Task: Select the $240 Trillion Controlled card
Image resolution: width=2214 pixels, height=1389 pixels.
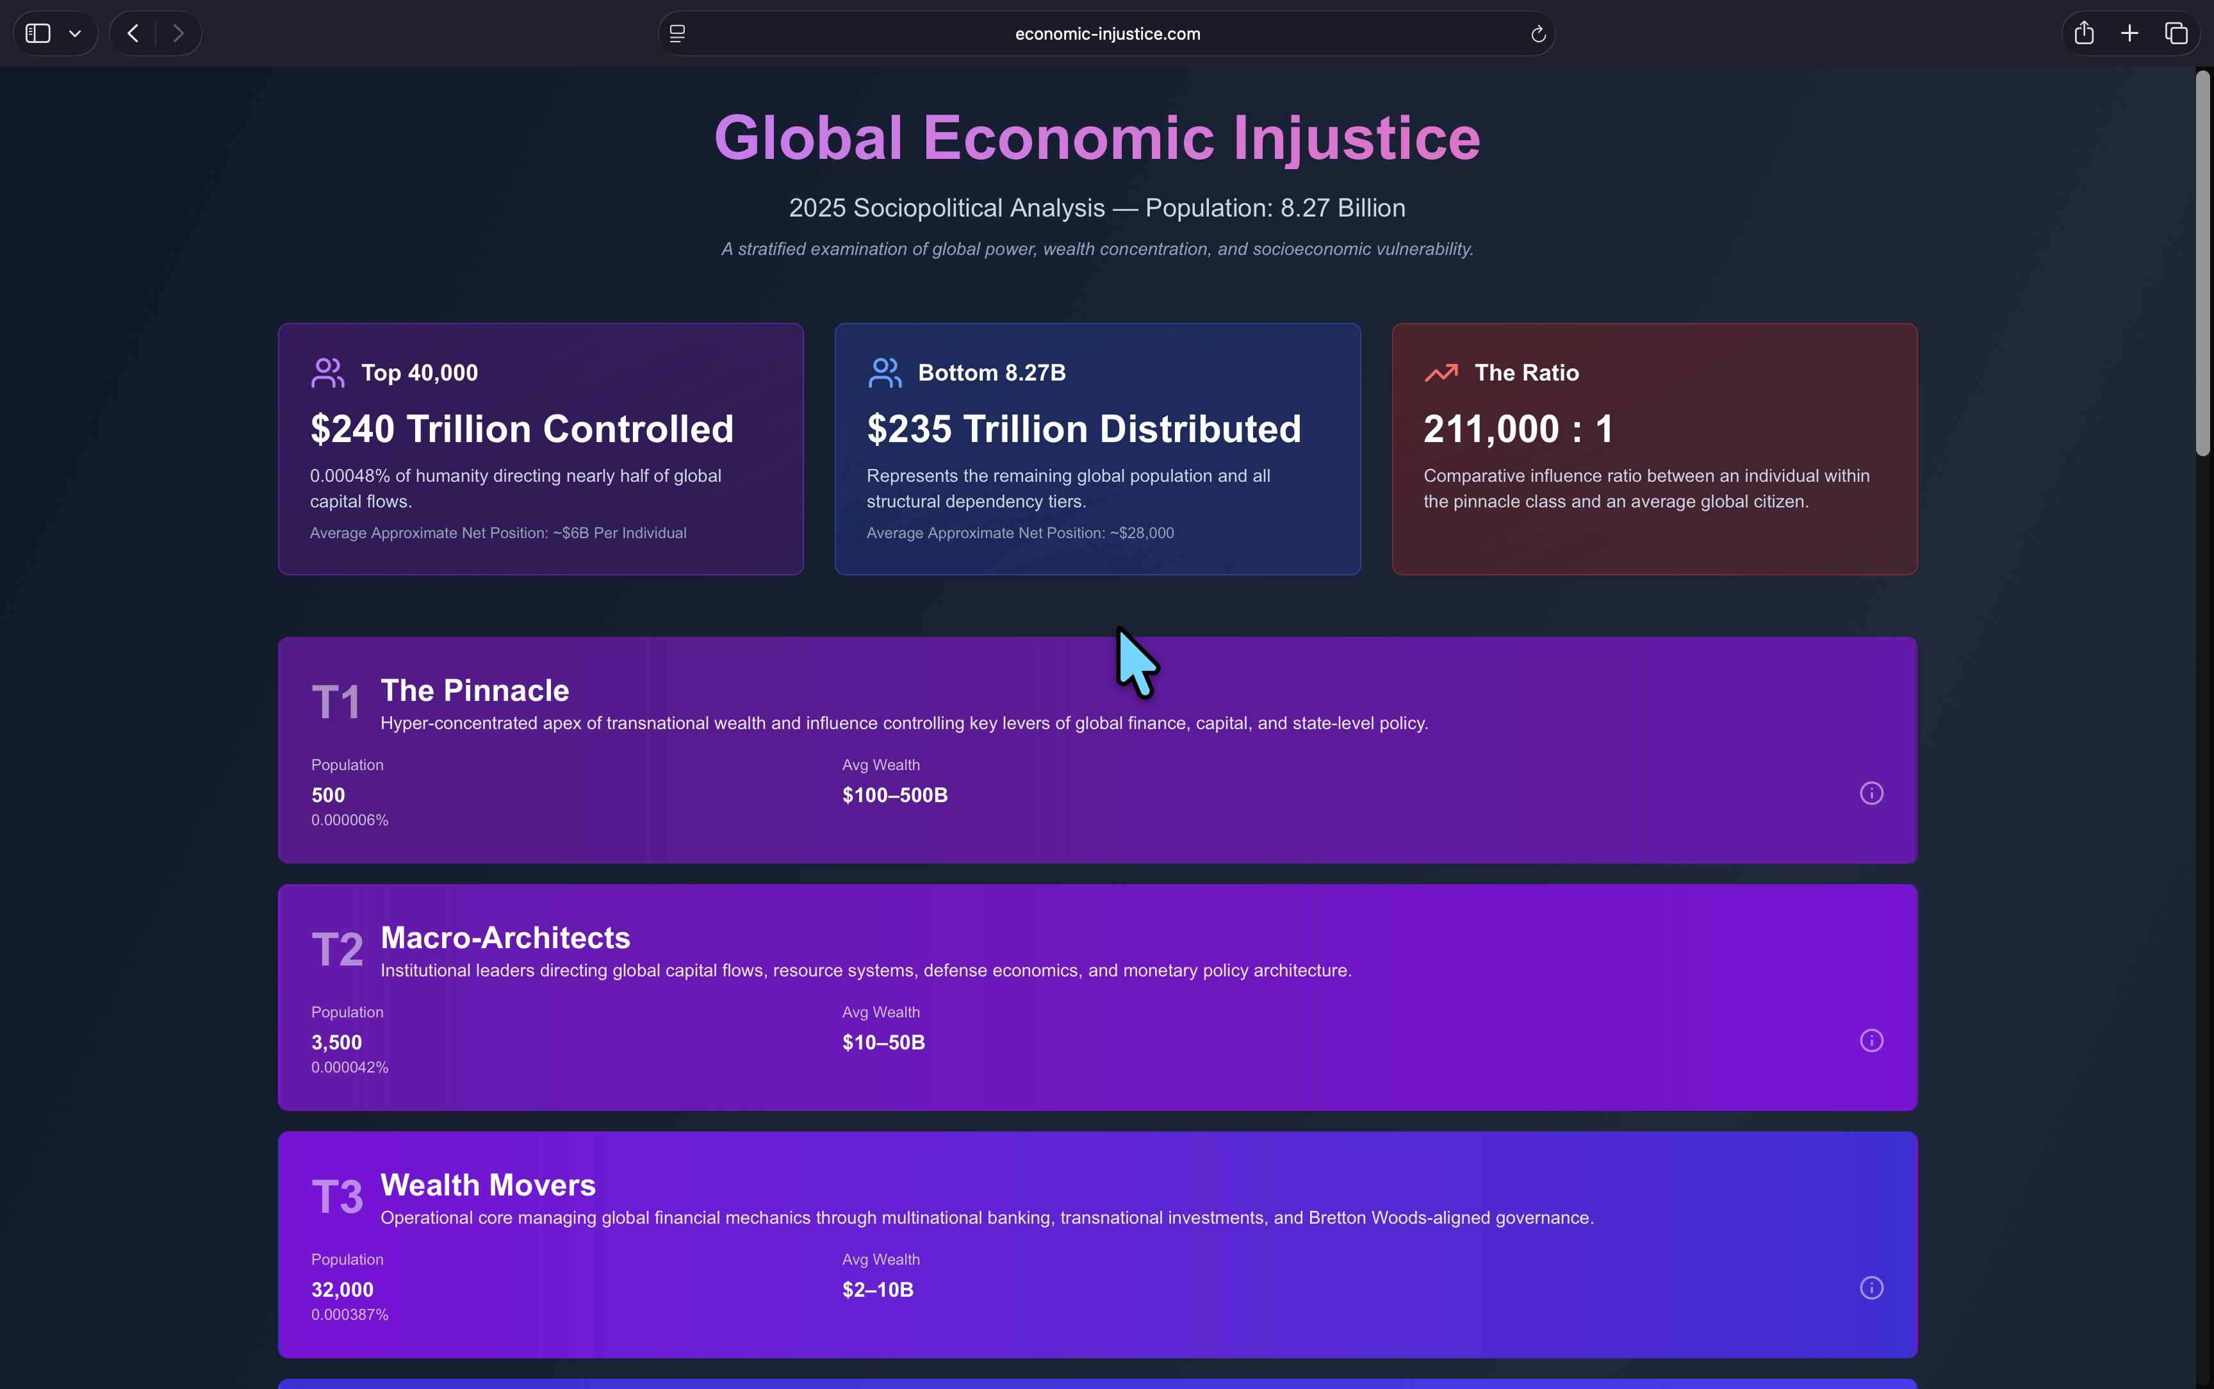Action: coord(541,449)
